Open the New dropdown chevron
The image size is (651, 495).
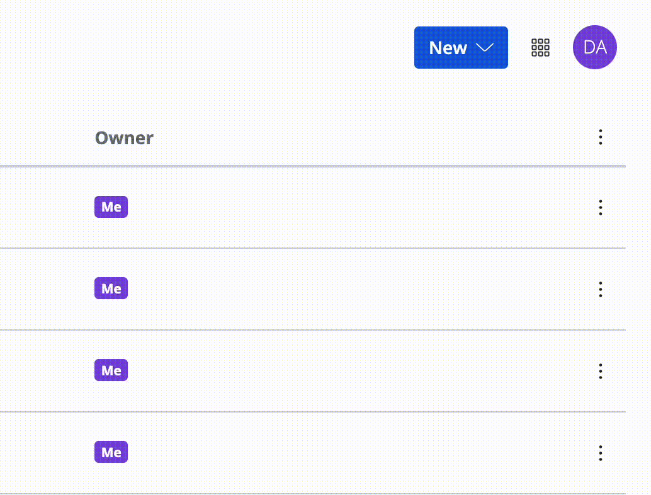click(485, 47)
